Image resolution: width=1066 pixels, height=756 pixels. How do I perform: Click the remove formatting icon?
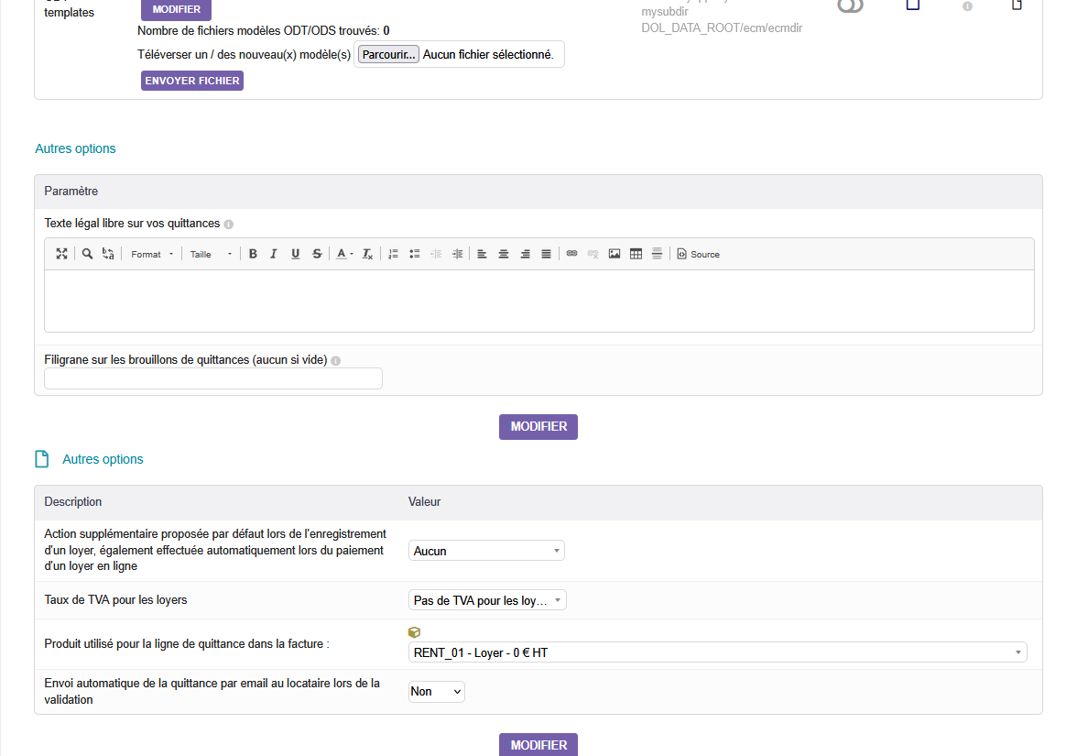(367, 254)
